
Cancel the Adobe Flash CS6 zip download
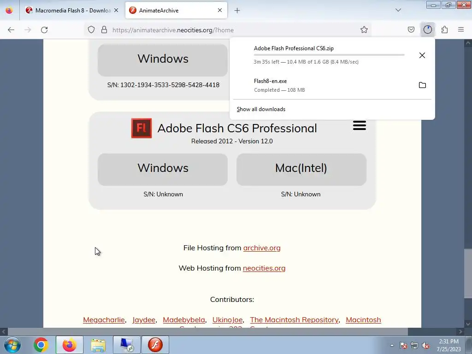[x=422, y=55]
